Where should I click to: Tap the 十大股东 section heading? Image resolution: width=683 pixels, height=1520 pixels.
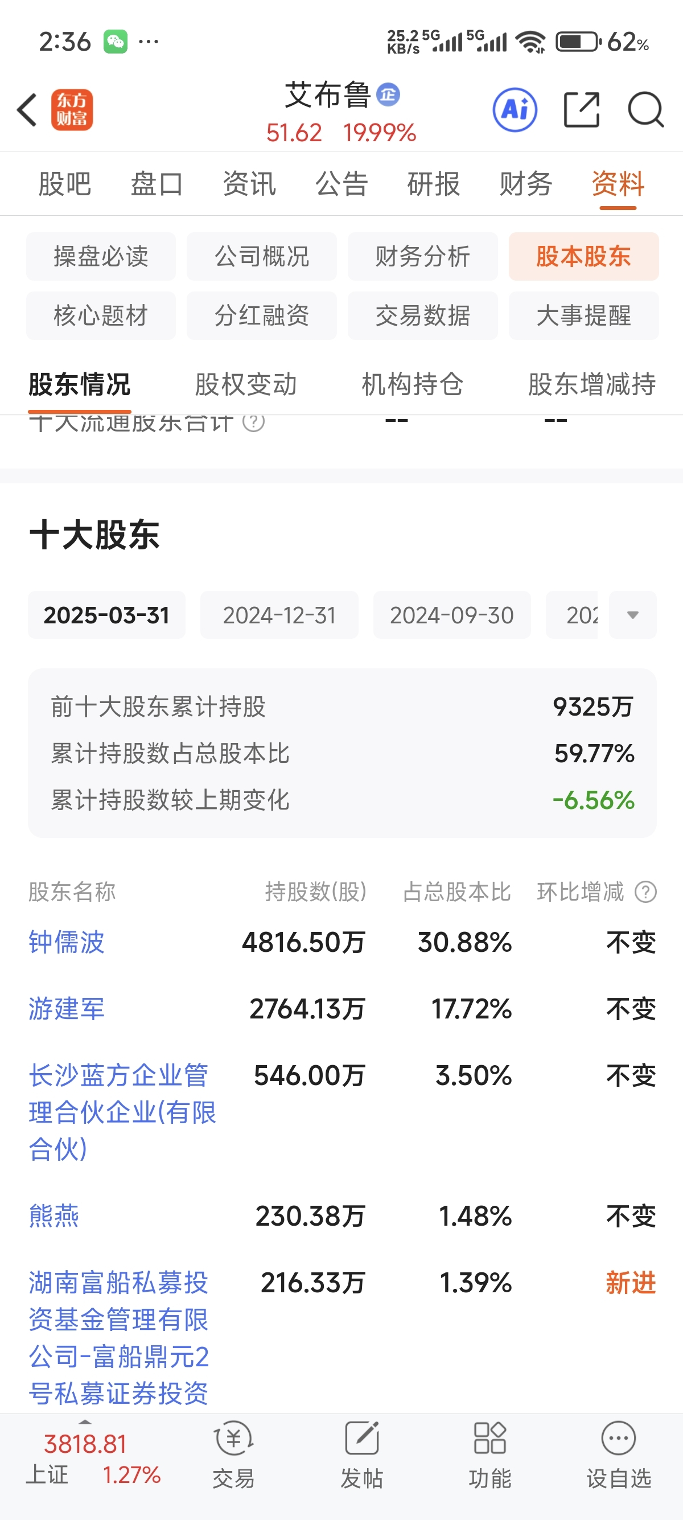point(94,535)
